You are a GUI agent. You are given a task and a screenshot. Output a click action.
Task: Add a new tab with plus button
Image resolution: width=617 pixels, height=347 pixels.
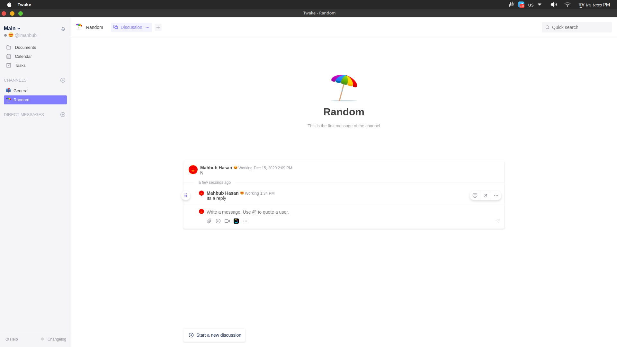click(158, 27)
